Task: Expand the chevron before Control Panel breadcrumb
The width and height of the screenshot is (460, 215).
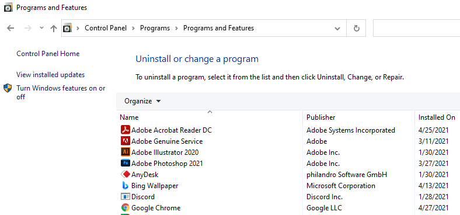Action: [x=78, y=28]
